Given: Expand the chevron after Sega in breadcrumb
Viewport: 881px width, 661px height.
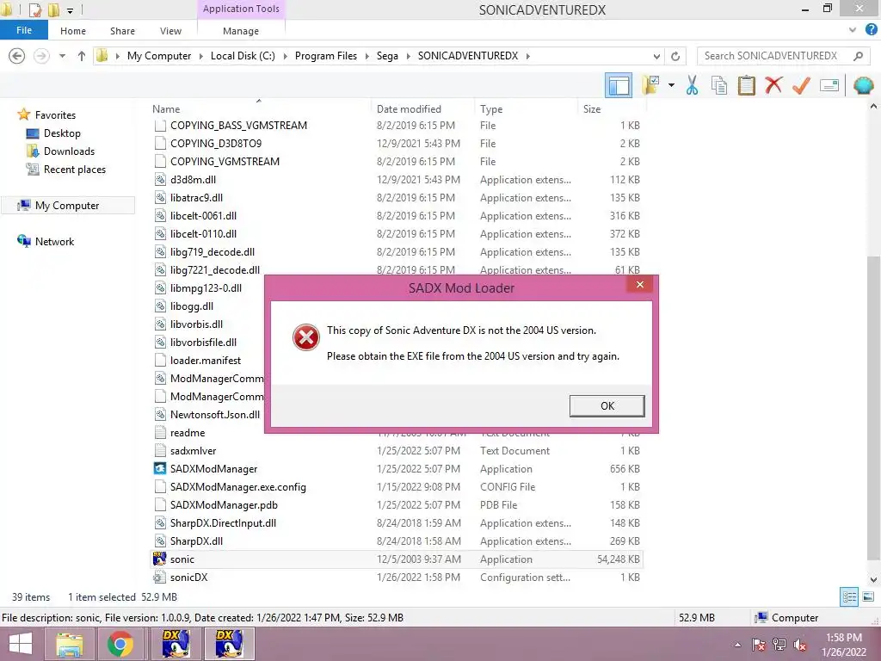Looking at the screenshot, I should pos(408,56).
